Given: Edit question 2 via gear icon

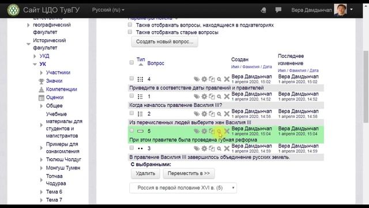Looking at the screenshot, I should 204,114.
